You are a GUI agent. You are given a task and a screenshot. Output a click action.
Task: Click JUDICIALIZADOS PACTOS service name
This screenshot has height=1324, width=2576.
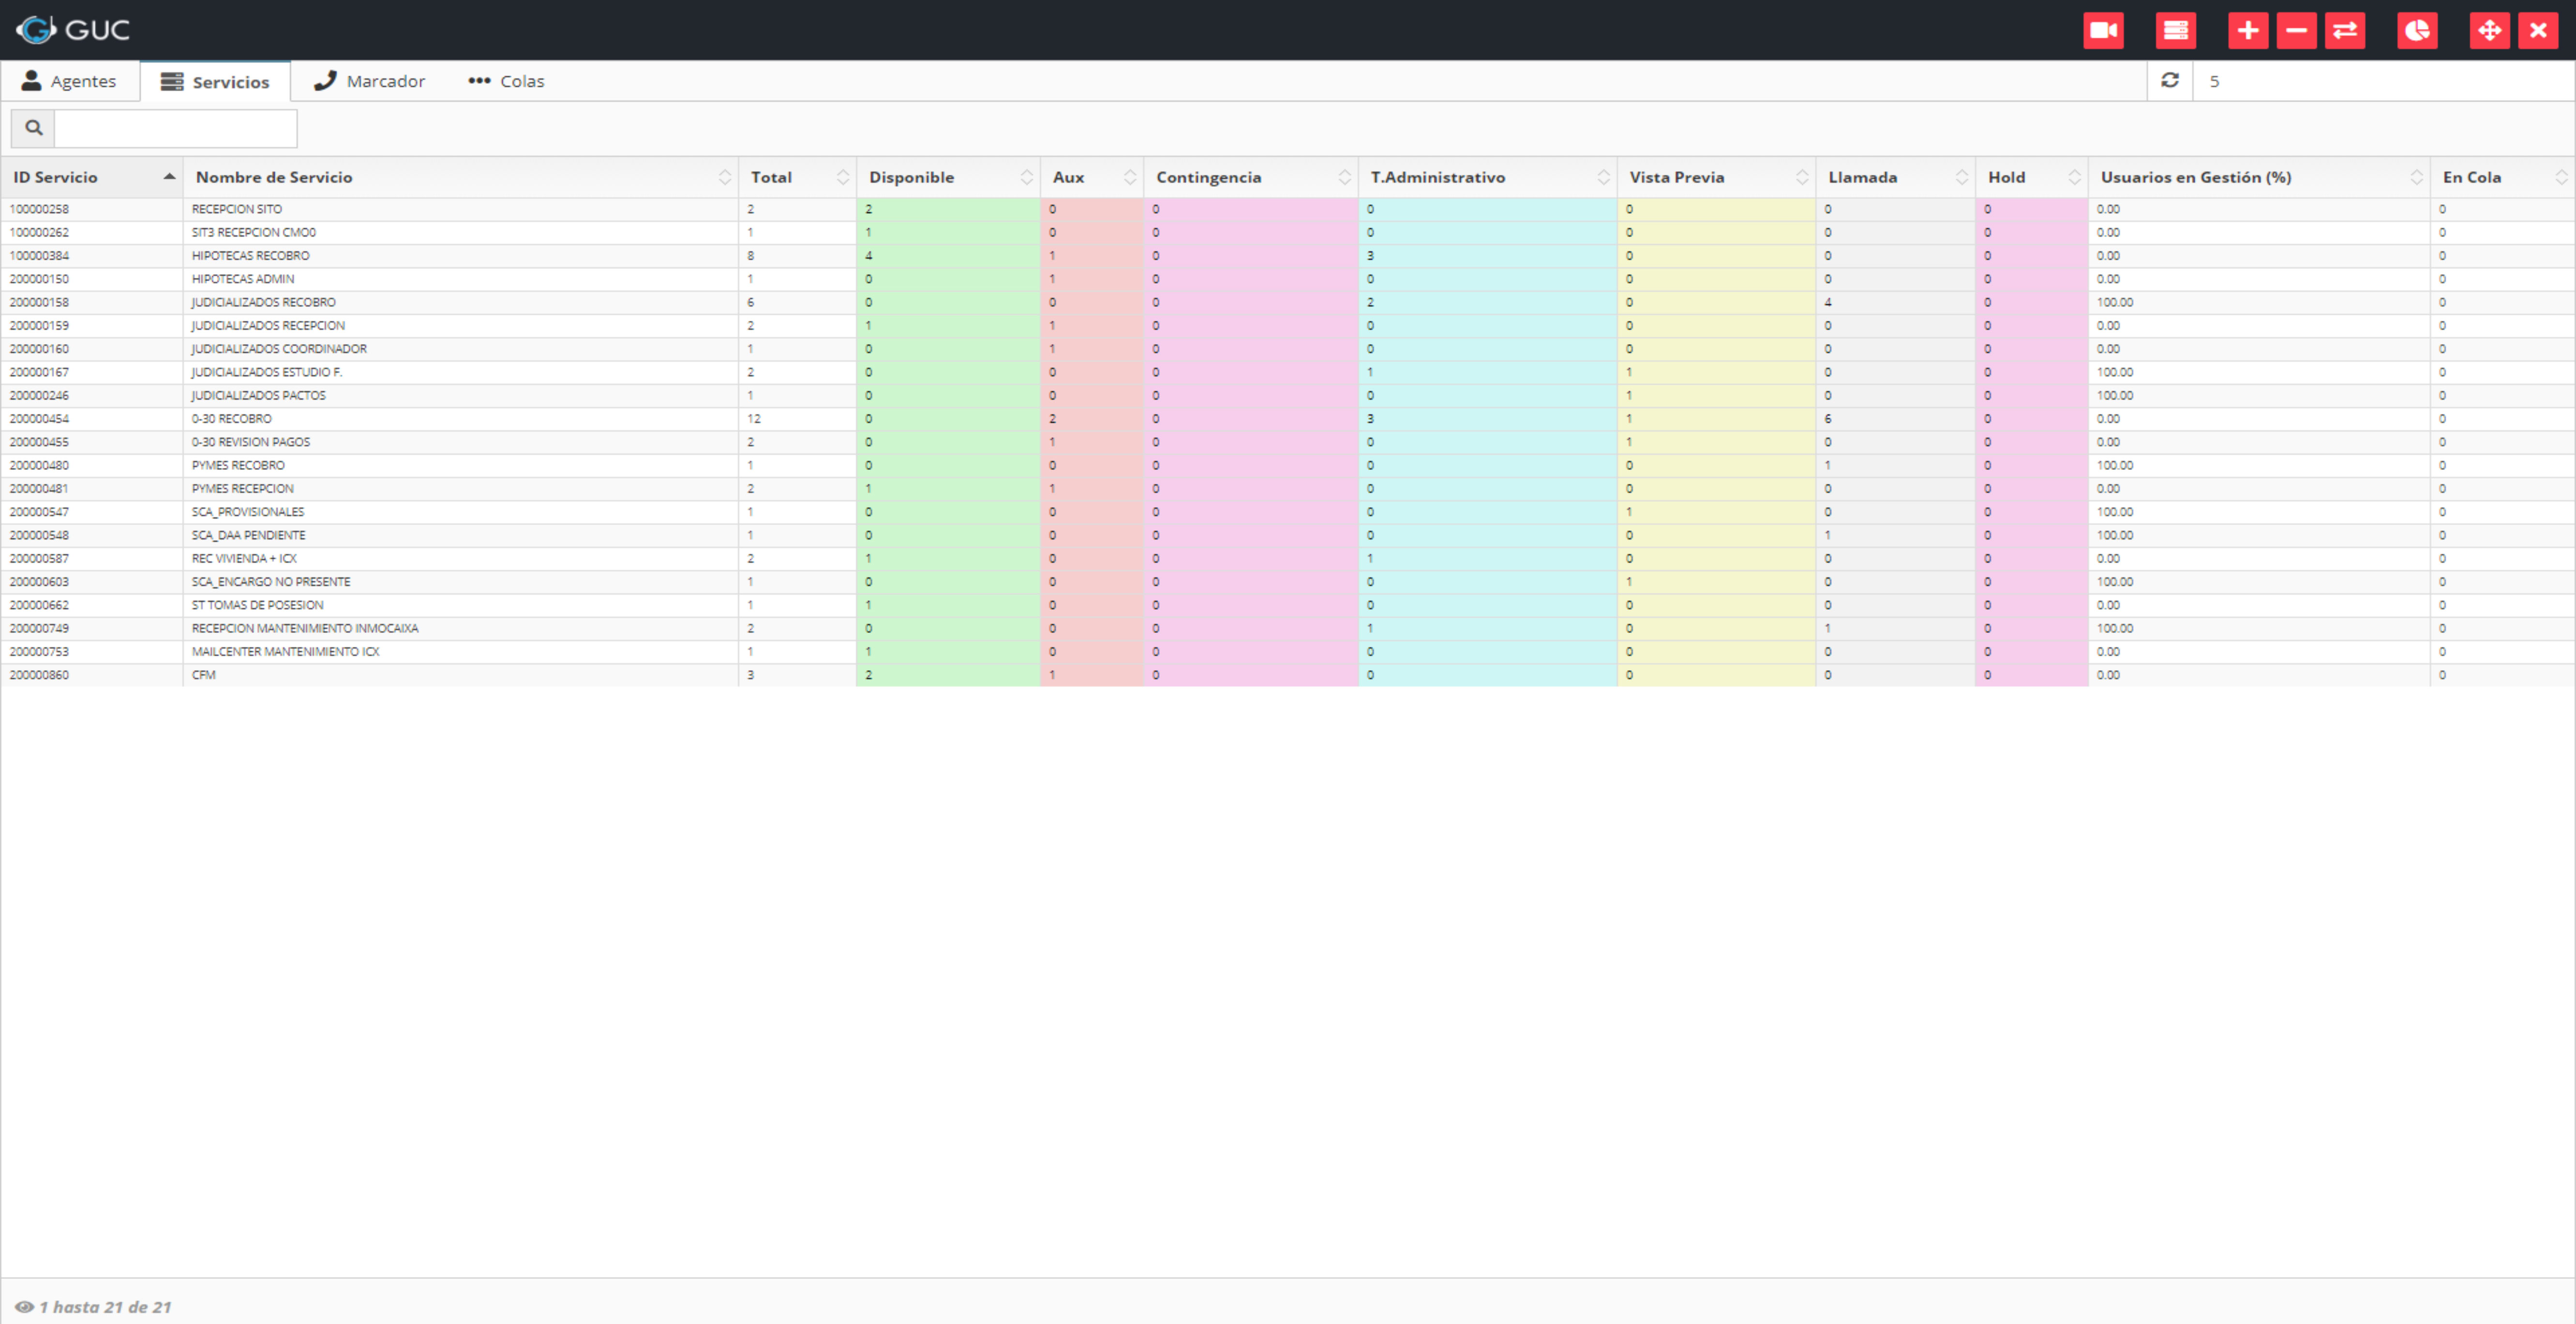(259, 395)
